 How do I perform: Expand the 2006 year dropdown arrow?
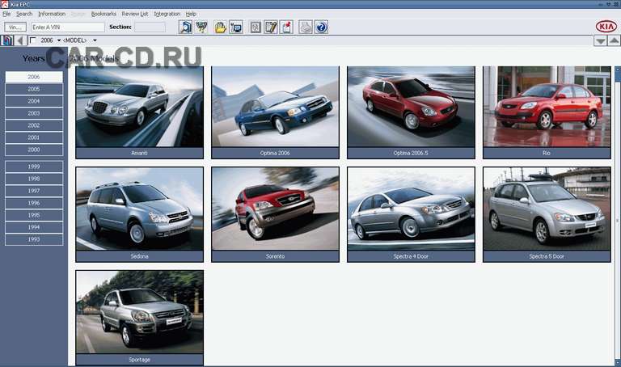[x=59, y=40]
